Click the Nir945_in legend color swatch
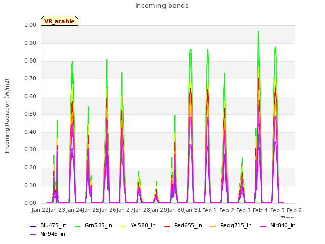This screenshot has height=244, width=325. (x=32, y=235)
